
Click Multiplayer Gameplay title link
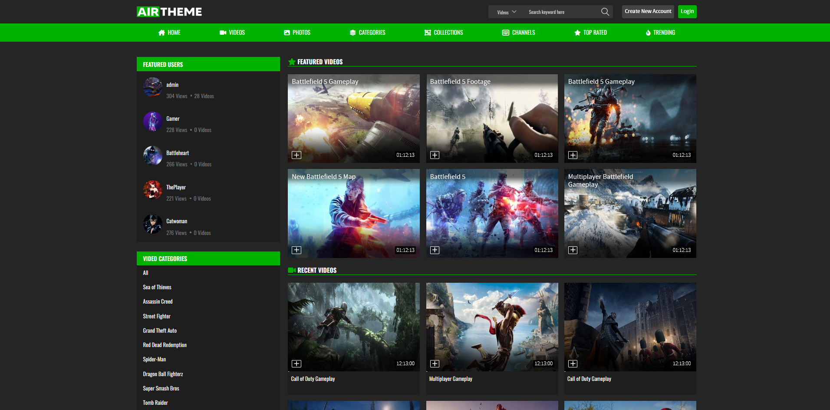pyautogui.click(x=451, y=379)
